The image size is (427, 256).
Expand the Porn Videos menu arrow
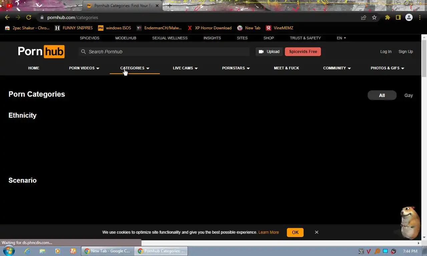click(x=98, y=68)
